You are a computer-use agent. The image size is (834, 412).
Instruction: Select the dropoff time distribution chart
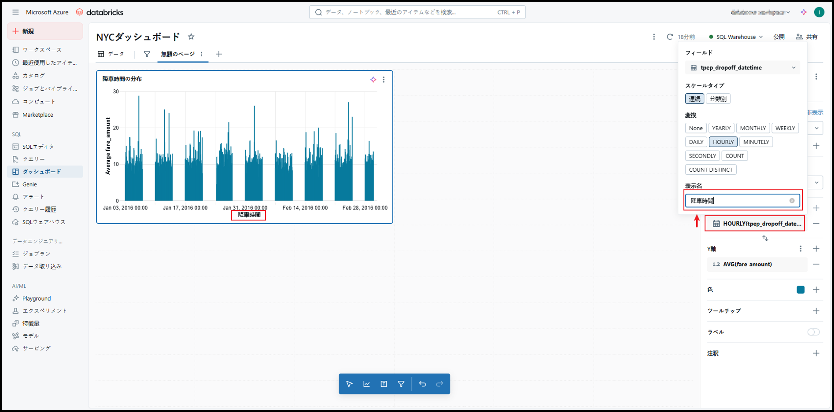click(x=244, y=147)
